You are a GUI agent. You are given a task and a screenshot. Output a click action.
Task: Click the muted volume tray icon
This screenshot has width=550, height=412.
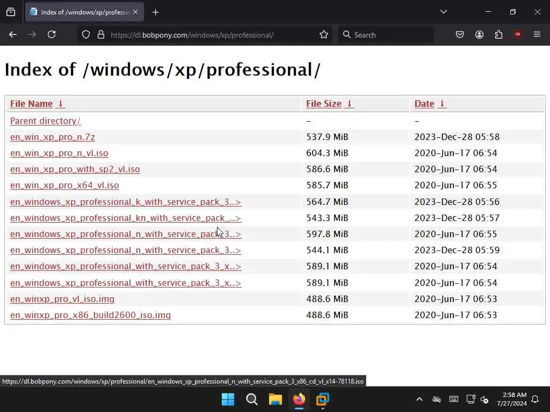tap(484, 399)
